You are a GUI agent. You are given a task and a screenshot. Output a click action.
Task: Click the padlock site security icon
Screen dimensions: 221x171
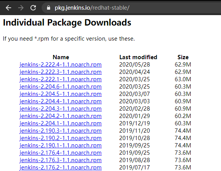(49, 8)
